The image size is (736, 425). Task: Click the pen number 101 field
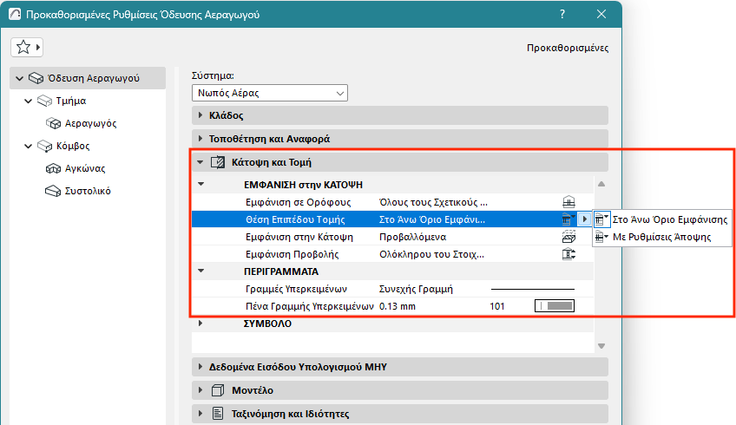tap(497, 306)
